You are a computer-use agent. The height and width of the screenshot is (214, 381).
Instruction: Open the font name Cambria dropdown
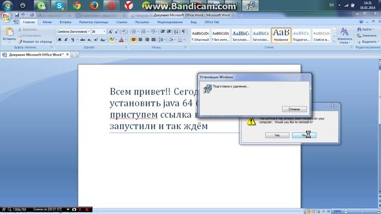[89, 32]
